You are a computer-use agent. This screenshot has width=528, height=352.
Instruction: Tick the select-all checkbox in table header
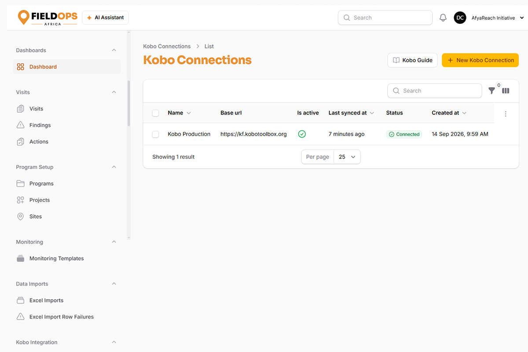(x=155, y=113)
